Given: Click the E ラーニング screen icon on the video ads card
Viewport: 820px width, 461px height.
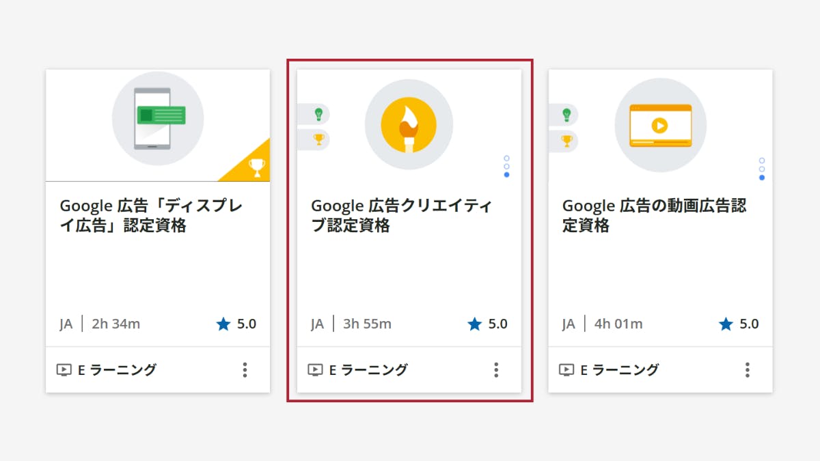Looking at the screenshot, I should point(566,370).
